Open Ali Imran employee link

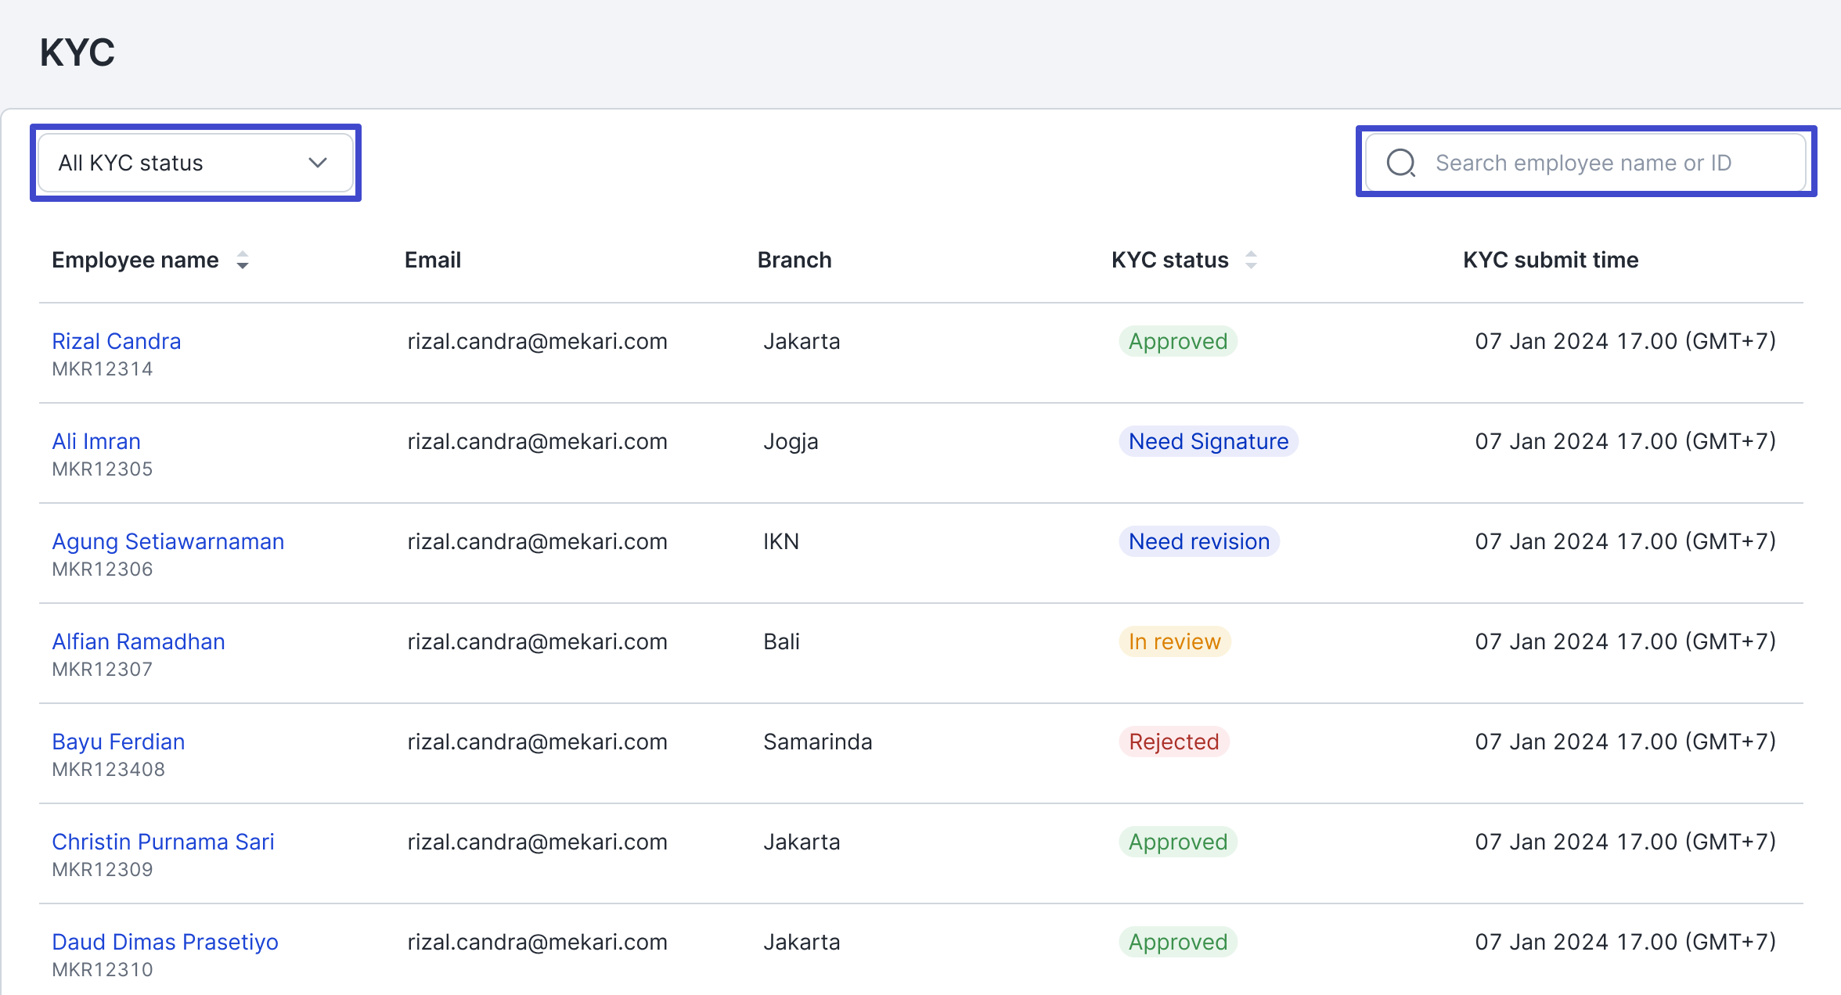point(96,441)
